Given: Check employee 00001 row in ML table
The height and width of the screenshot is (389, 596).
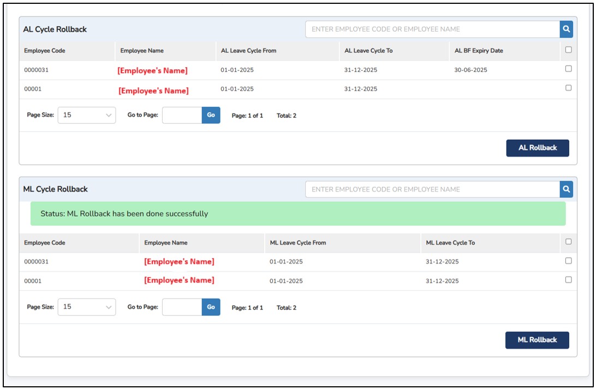Looking at the screenshot, I should tap(568, 280).
